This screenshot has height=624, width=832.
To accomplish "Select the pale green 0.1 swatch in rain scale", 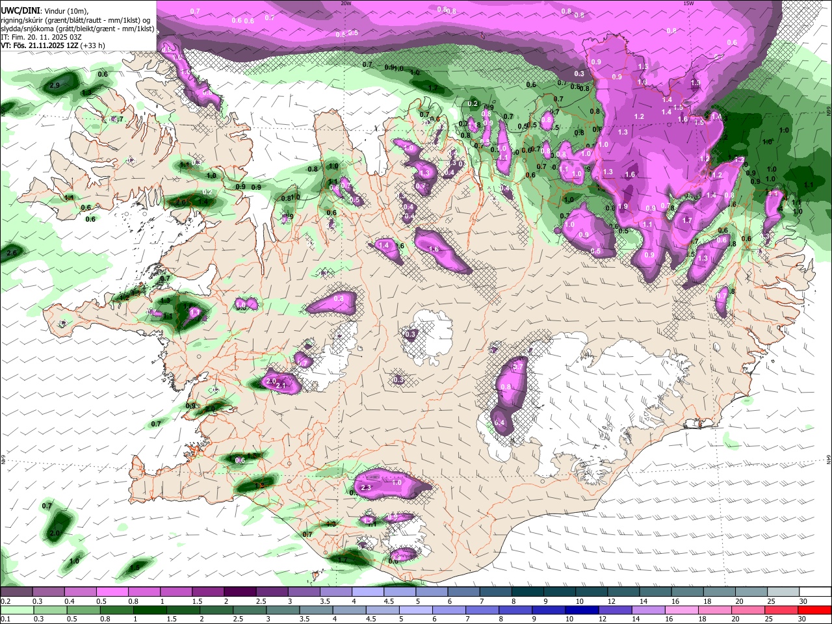I will pos(17,610).
